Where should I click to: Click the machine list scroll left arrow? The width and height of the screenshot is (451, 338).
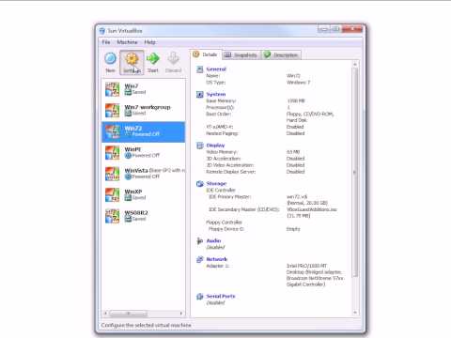(105, 314)
